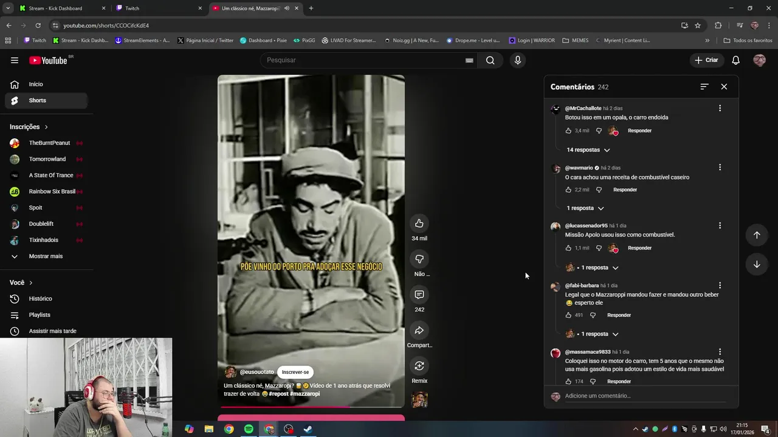This screenshot has width=778, height=437.
Task: Like @lucassenador95's comment with 1,1 mil
Action: (x=568, y=248)
